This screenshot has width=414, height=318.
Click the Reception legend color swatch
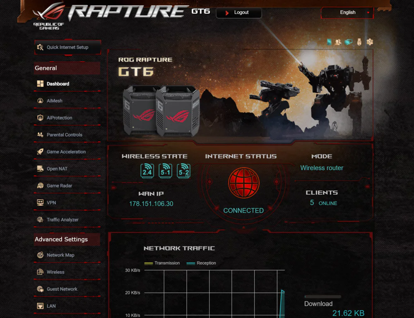[190, 263]
